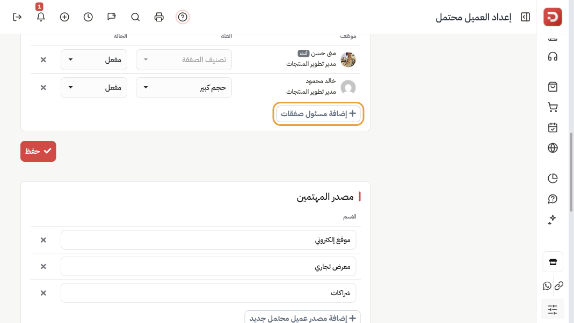Open chat question bubble icon in sidebar

click(553, 199)
